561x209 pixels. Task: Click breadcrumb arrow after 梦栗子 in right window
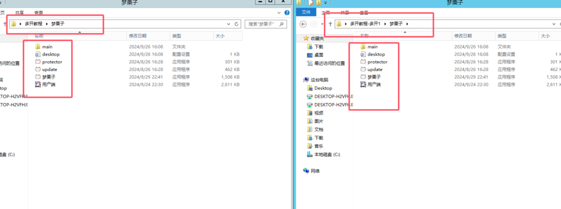point(407,24)
